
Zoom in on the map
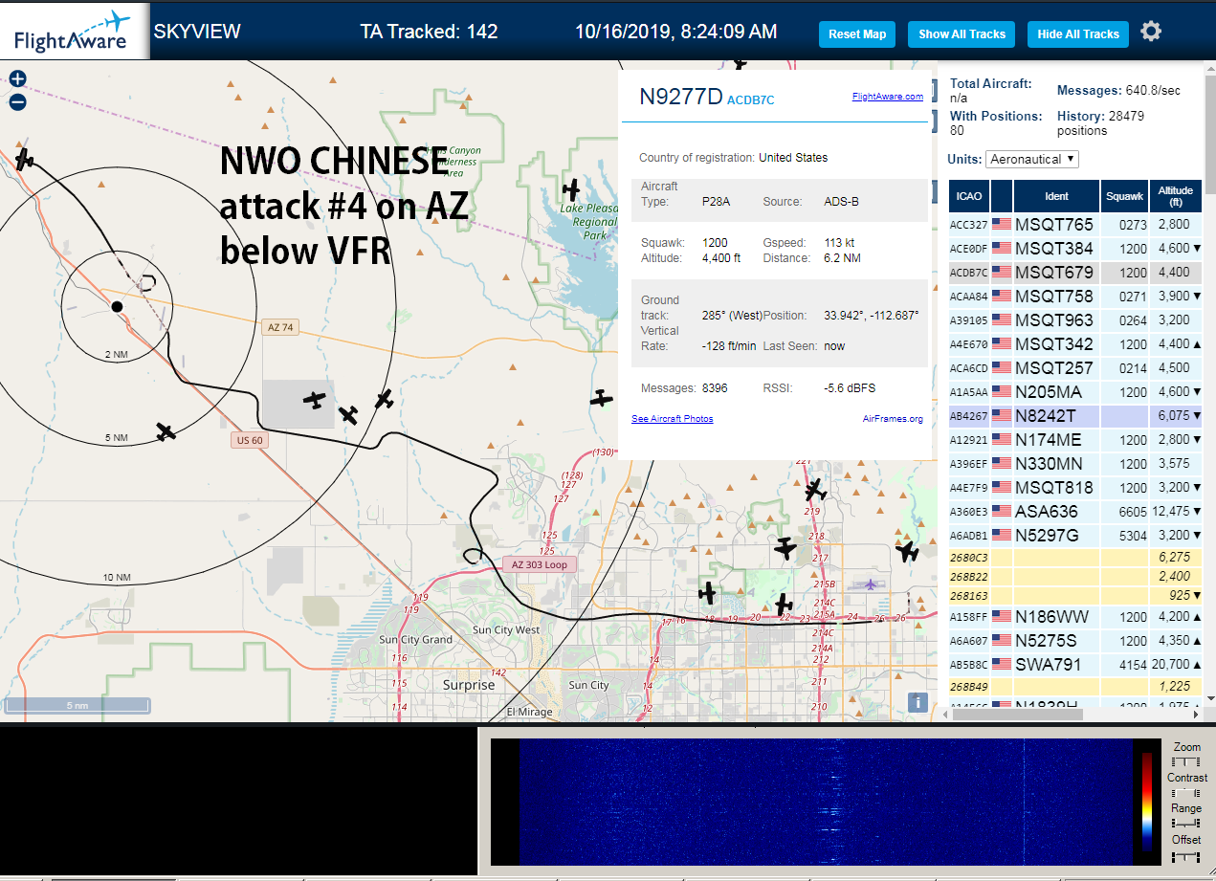(17, 79)
